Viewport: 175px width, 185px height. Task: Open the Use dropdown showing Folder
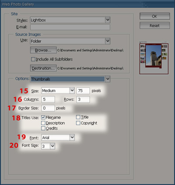coord(70,41)
